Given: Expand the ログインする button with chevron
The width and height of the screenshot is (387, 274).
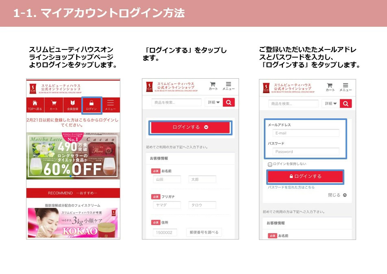Looking at the screenshot, I should tap(190, 127).
